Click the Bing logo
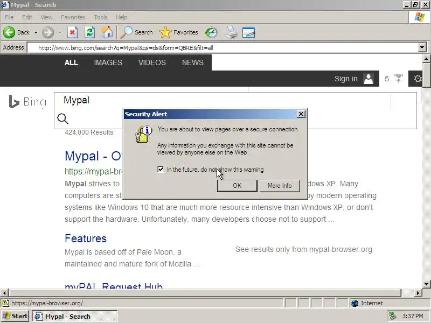This screenshot has width=431, height=323. pos(27,102)
